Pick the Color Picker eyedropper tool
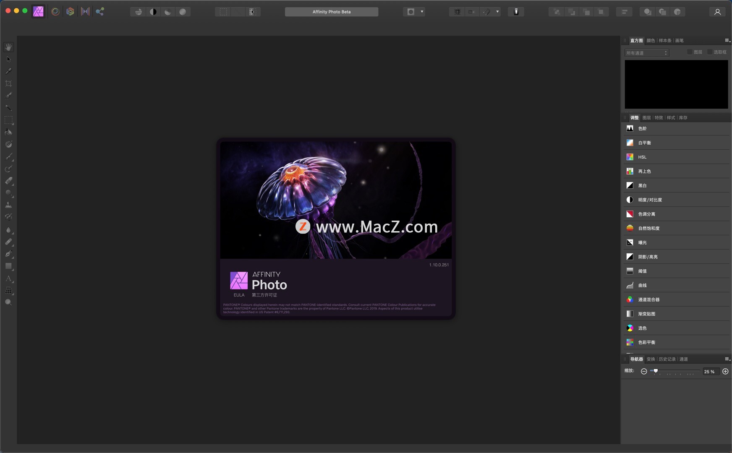This screenshot has width=732, height=453. [8, 71]
